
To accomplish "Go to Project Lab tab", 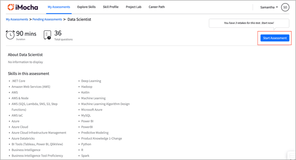I will pyautogui.click(x=133, y=7).
